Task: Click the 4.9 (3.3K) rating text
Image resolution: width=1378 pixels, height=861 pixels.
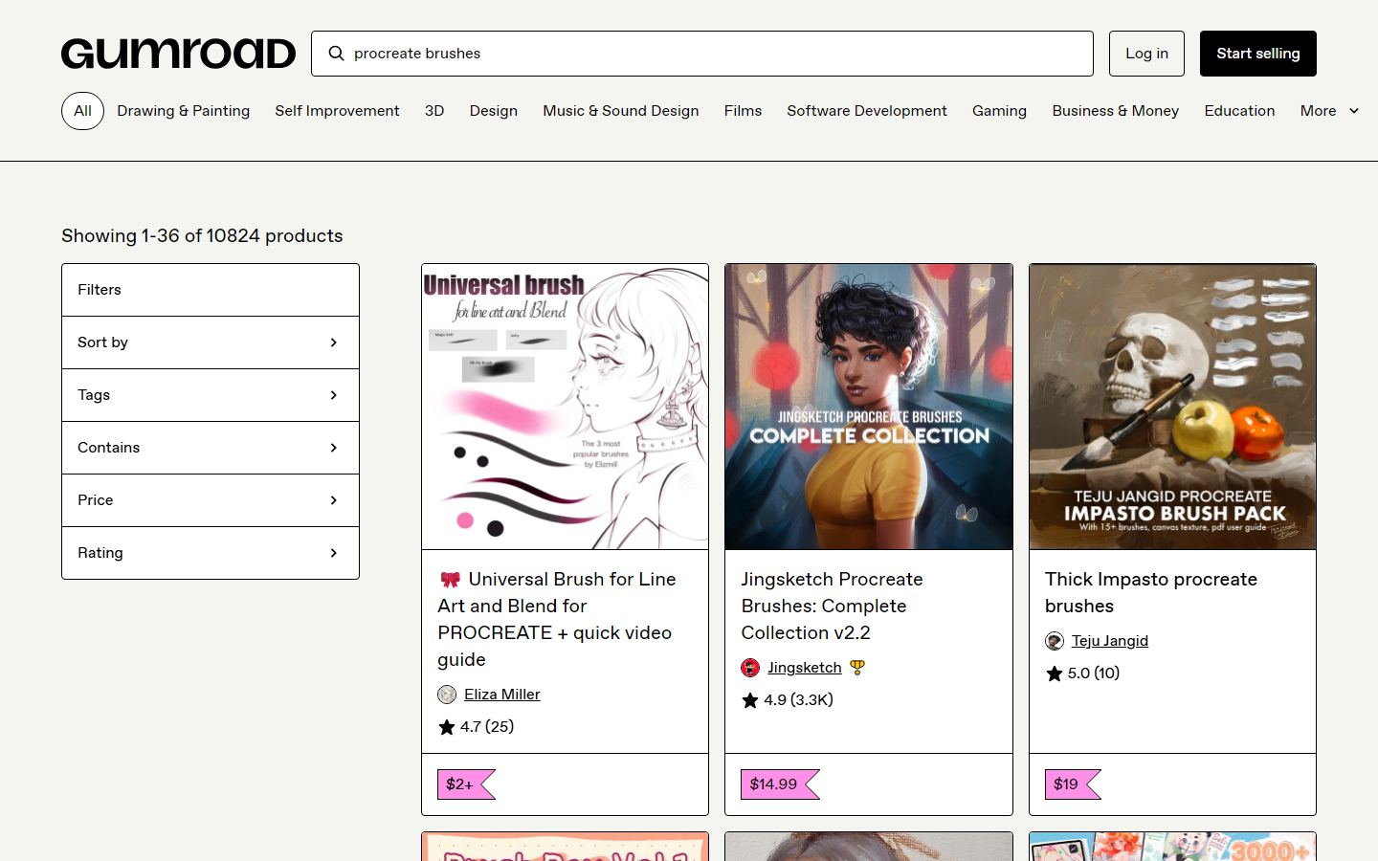Action: tap(799, 700)
